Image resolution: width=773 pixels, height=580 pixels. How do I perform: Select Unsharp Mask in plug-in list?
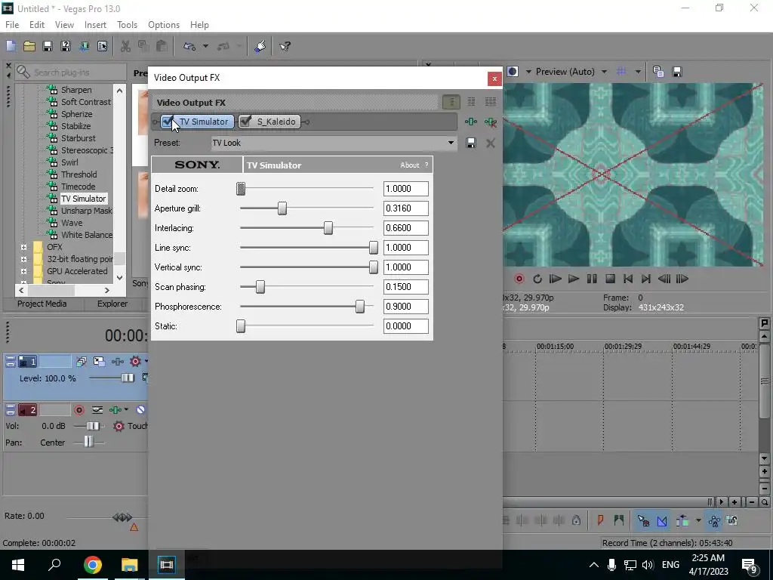(86, 211)
